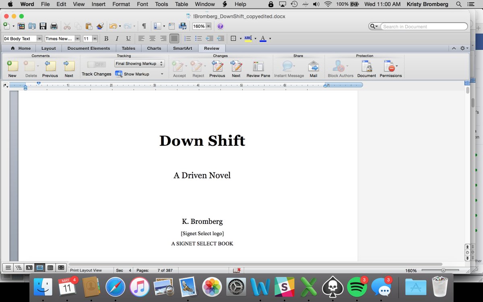Apply blue font color
Image resolution: width=483 pixels, height=302 pixels.
pos(263,39)
